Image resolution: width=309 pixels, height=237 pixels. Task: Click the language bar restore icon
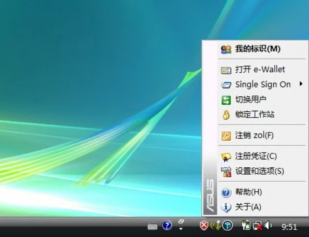(x=181, y=222)
